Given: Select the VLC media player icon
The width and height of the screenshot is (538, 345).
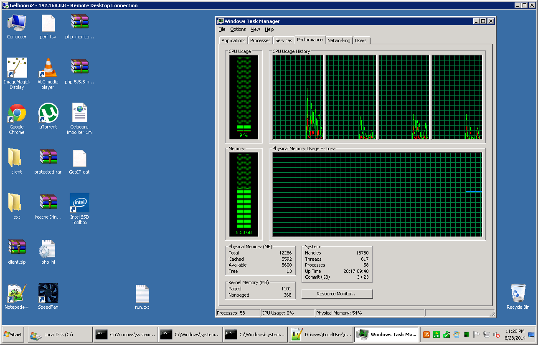Looking at the screenshot, I should pyautogui.click(x=48, y=68).
